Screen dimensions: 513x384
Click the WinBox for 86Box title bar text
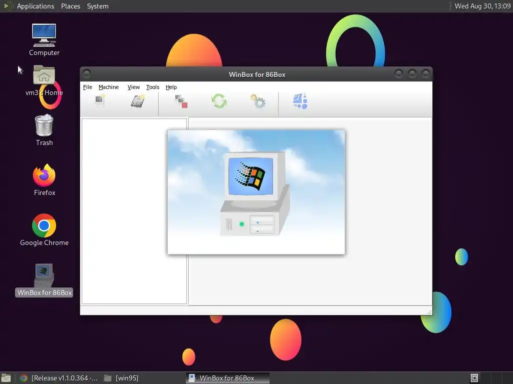click(257, 74)
